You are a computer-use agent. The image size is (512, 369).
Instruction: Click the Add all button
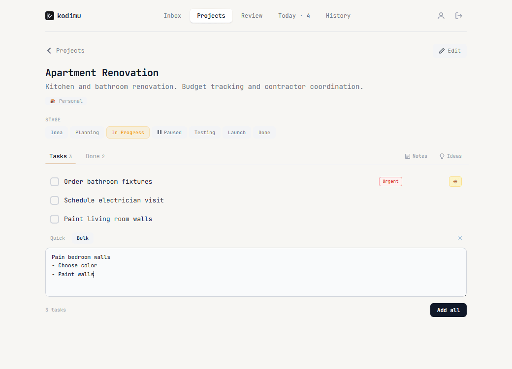448,310
